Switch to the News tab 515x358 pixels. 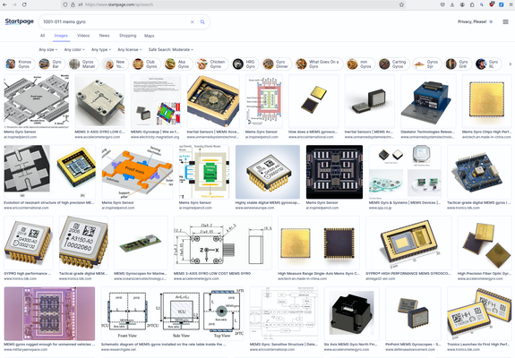pyautogui.click(x=105, y=36)
